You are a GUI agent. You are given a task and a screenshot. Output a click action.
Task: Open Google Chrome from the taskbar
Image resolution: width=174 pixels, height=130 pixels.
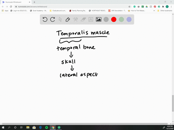point(53,127)
